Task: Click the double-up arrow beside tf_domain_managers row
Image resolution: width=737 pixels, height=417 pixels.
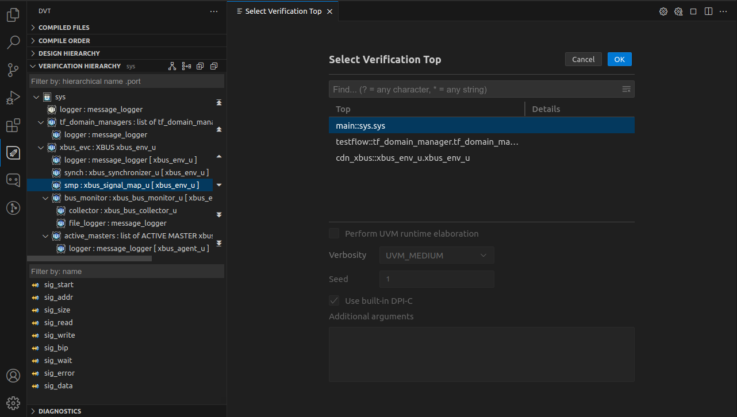Action: (x=218, y=129)
